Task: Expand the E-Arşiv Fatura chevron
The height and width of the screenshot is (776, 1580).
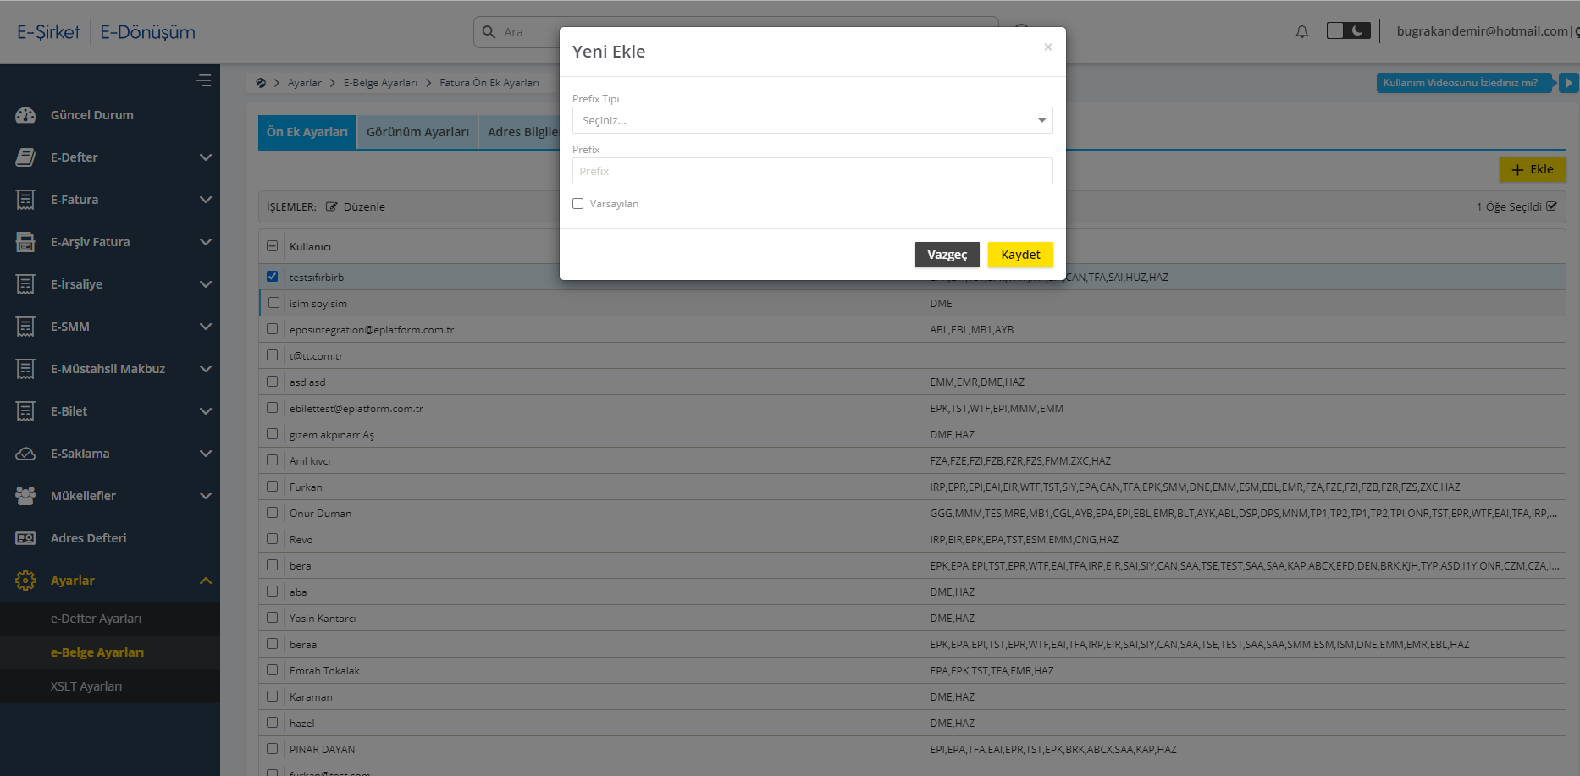Action: (205, 242)
